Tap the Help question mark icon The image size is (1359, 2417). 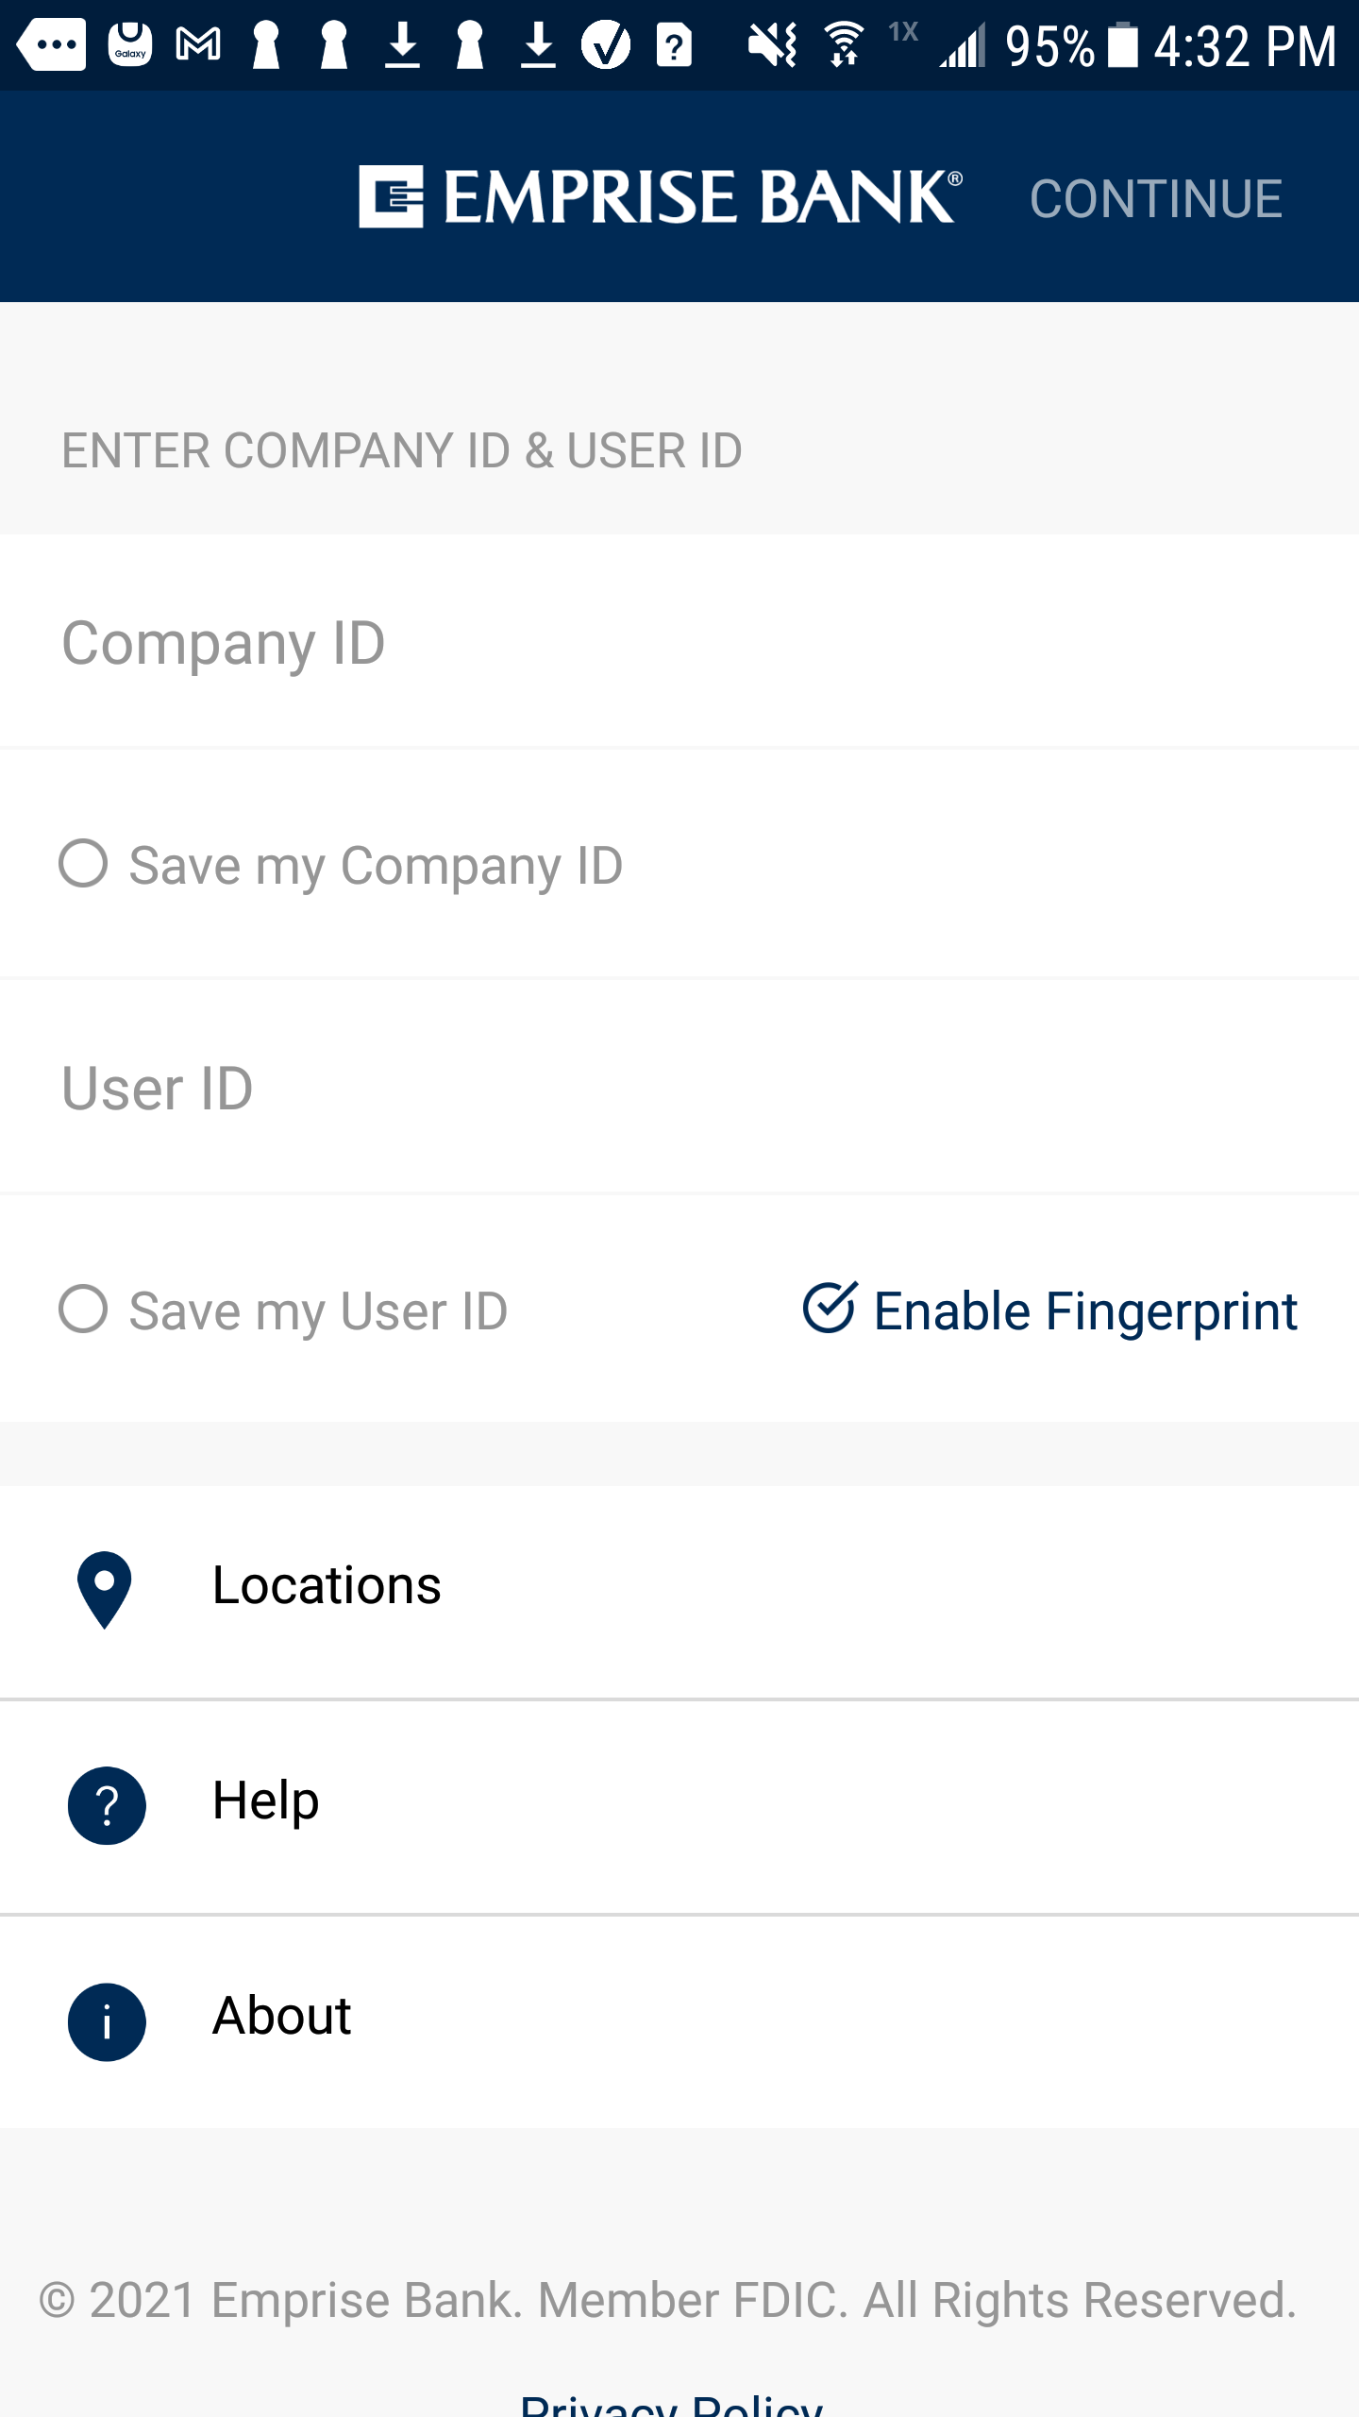(107, 1805)
